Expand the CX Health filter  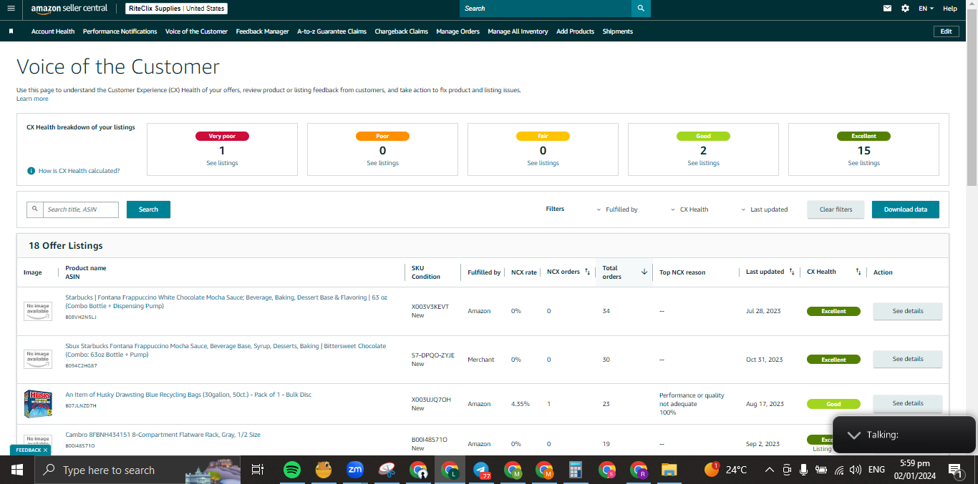point(689,209)
